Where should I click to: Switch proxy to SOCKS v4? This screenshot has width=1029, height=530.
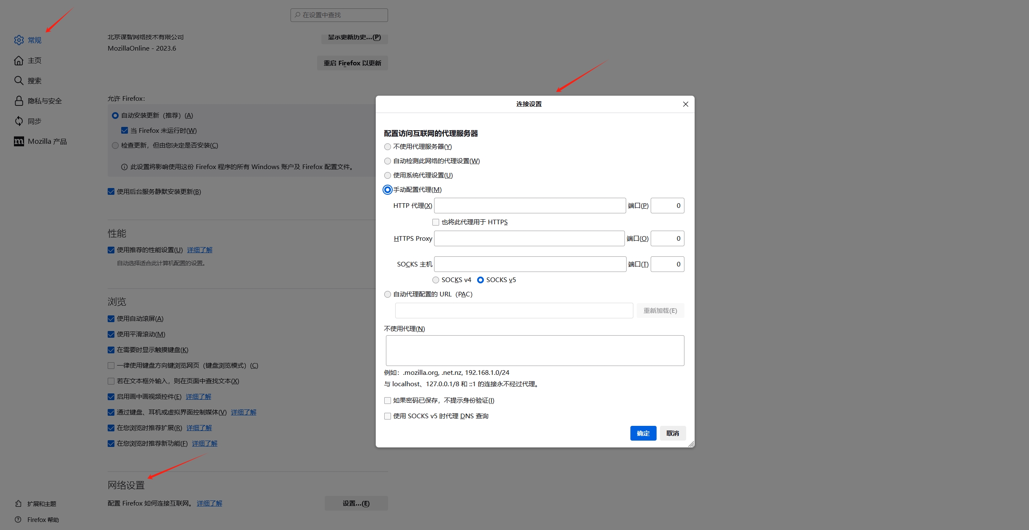pyautogui.click(x=436, y=280)
